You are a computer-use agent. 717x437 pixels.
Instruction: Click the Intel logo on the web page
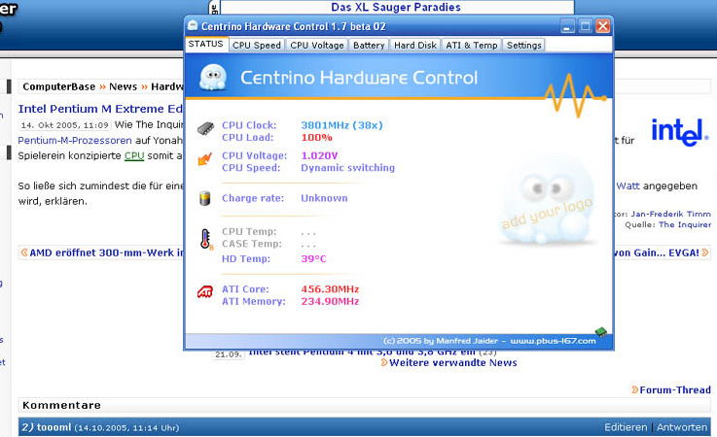(x=679, y=132)
